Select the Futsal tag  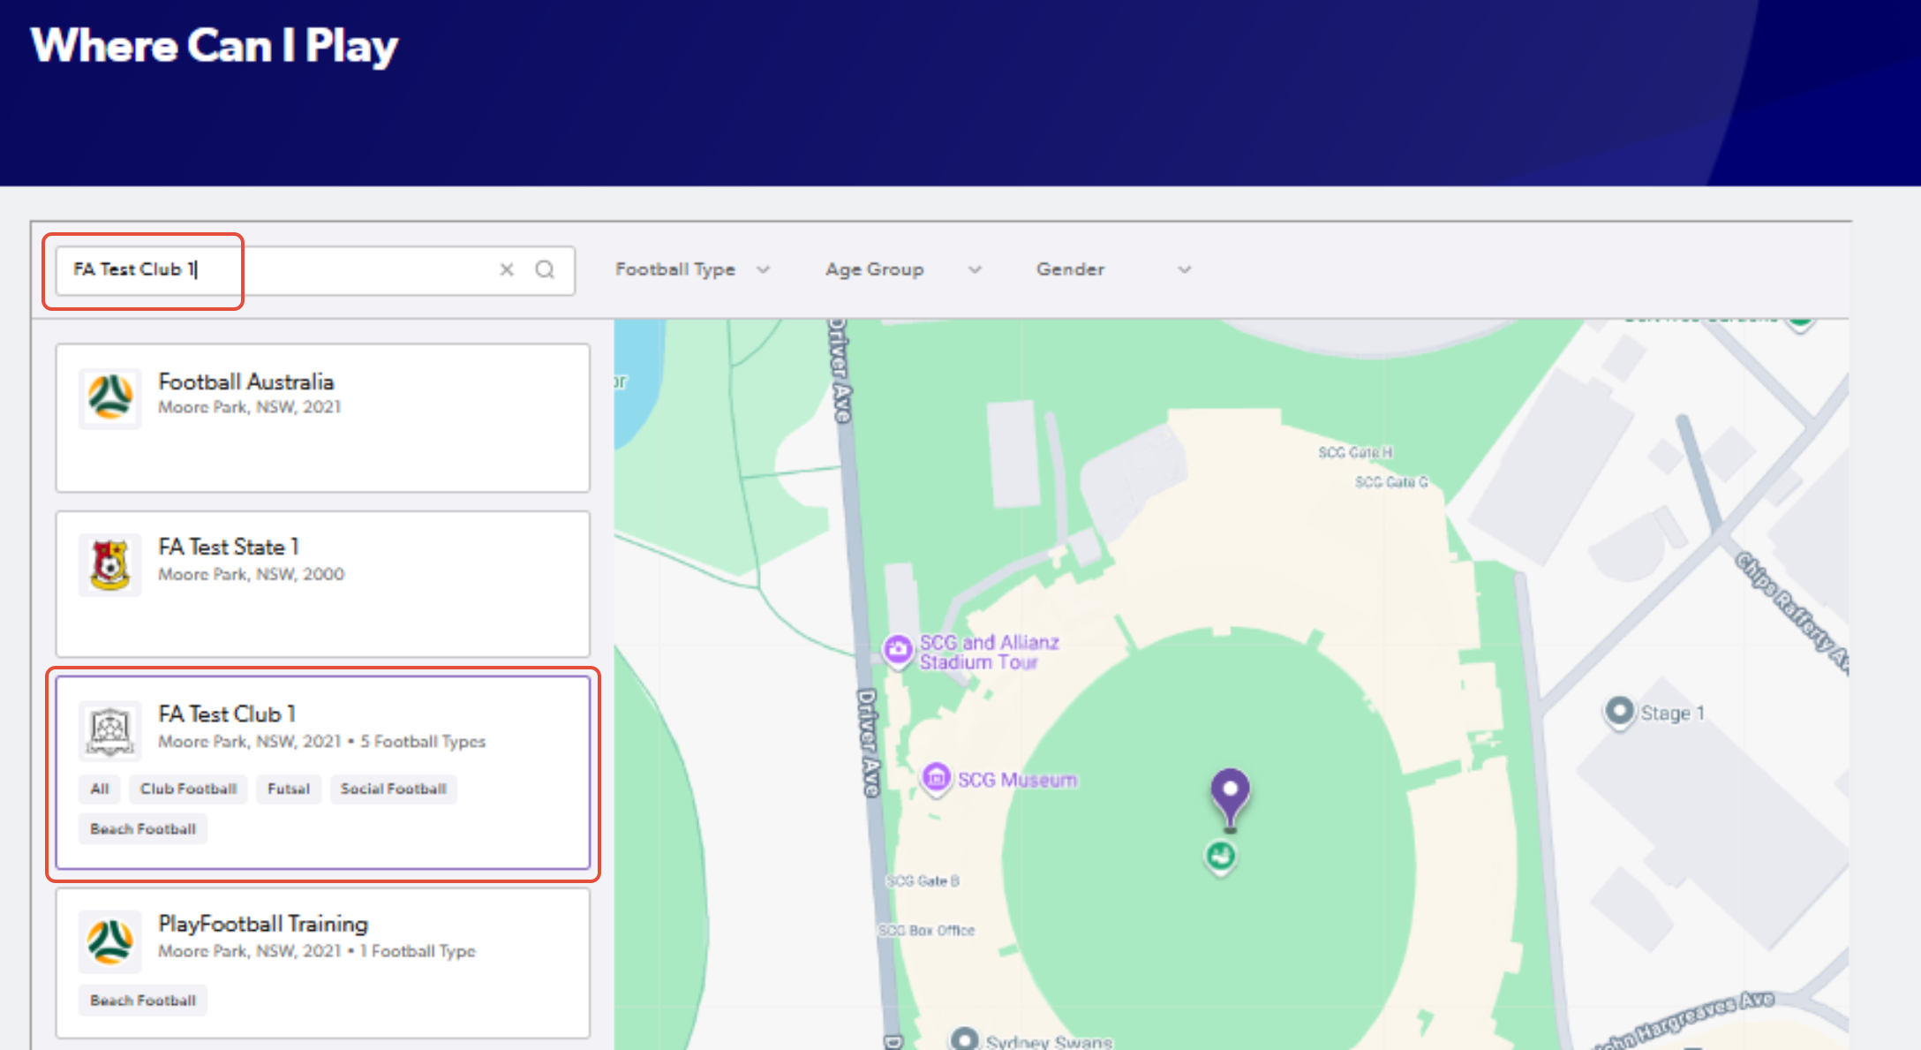click(289, 789)
